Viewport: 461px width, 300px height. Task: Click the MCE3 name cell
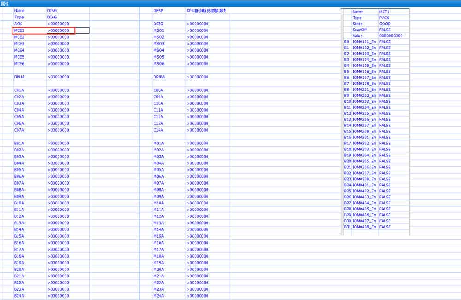click(19, 43)
